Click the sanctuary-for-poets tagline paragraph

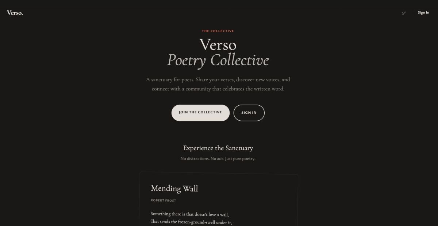coord(218,84)
